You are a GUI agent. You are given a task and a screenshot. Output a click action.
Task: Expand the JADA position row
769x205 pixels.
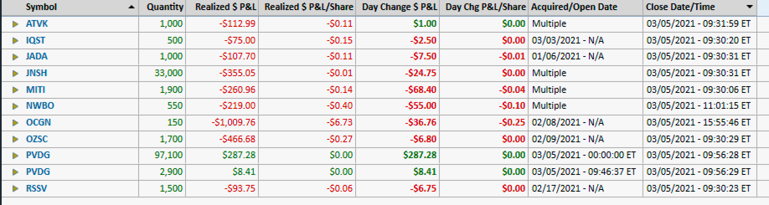coord(15,56)
